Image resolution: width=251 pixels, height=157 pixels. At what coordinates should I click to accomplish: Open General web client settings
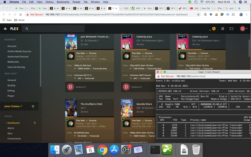[x=12, y=80]
